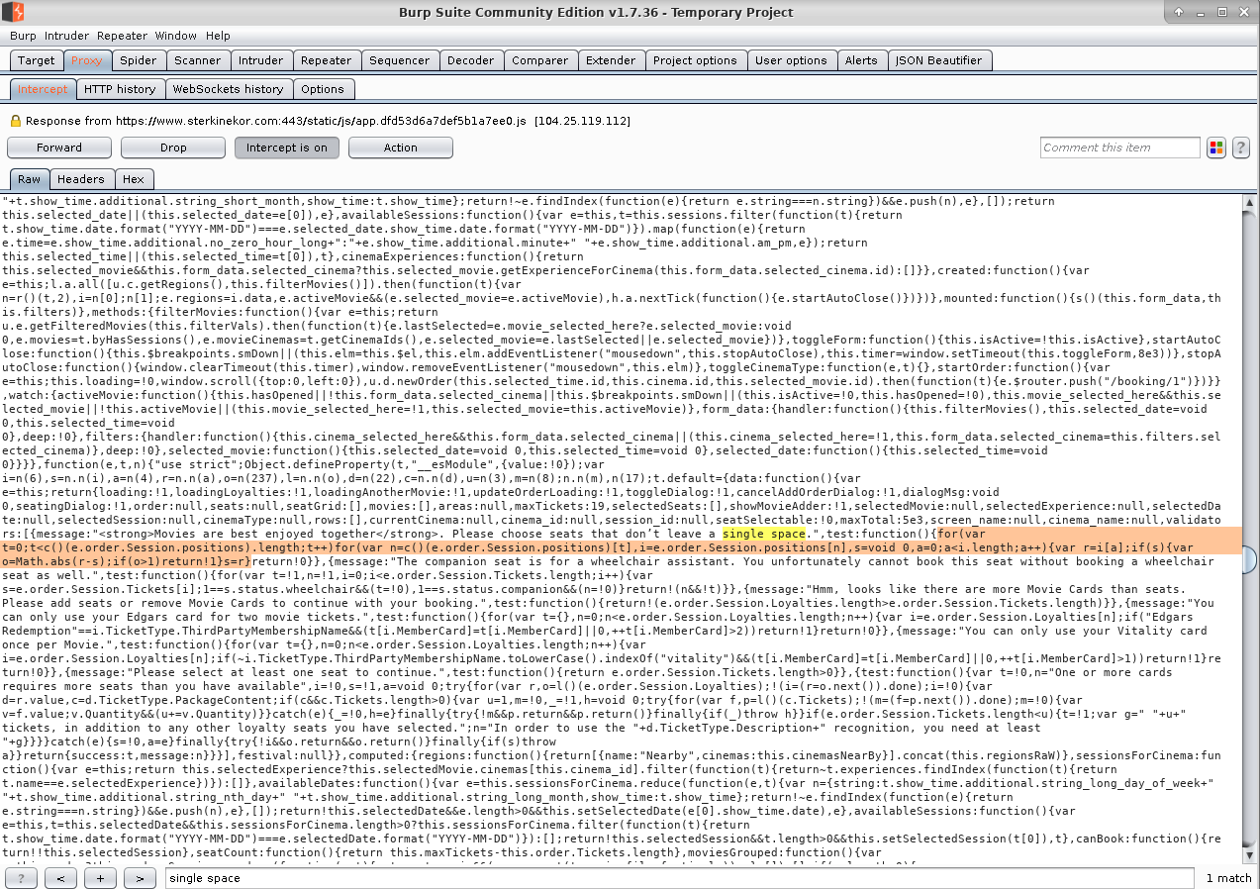Switch to the Scanner tab

pyautogui.click(x=198, y=60)
